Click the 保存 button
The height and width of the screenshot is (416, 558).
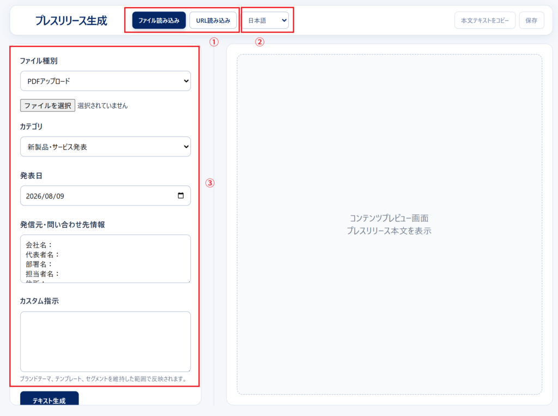pyautogui.click(x=531, y=20)
